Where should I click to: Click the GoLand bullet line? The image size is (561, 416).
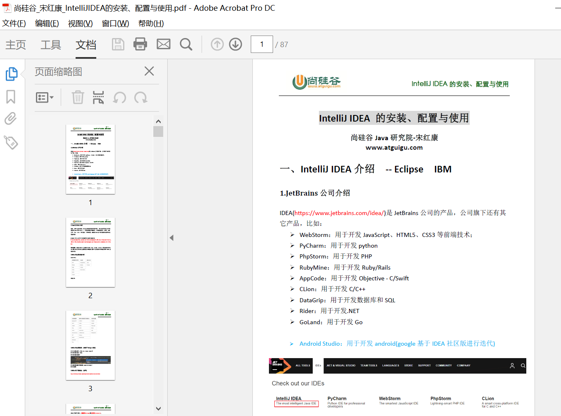tap(331, 322)
